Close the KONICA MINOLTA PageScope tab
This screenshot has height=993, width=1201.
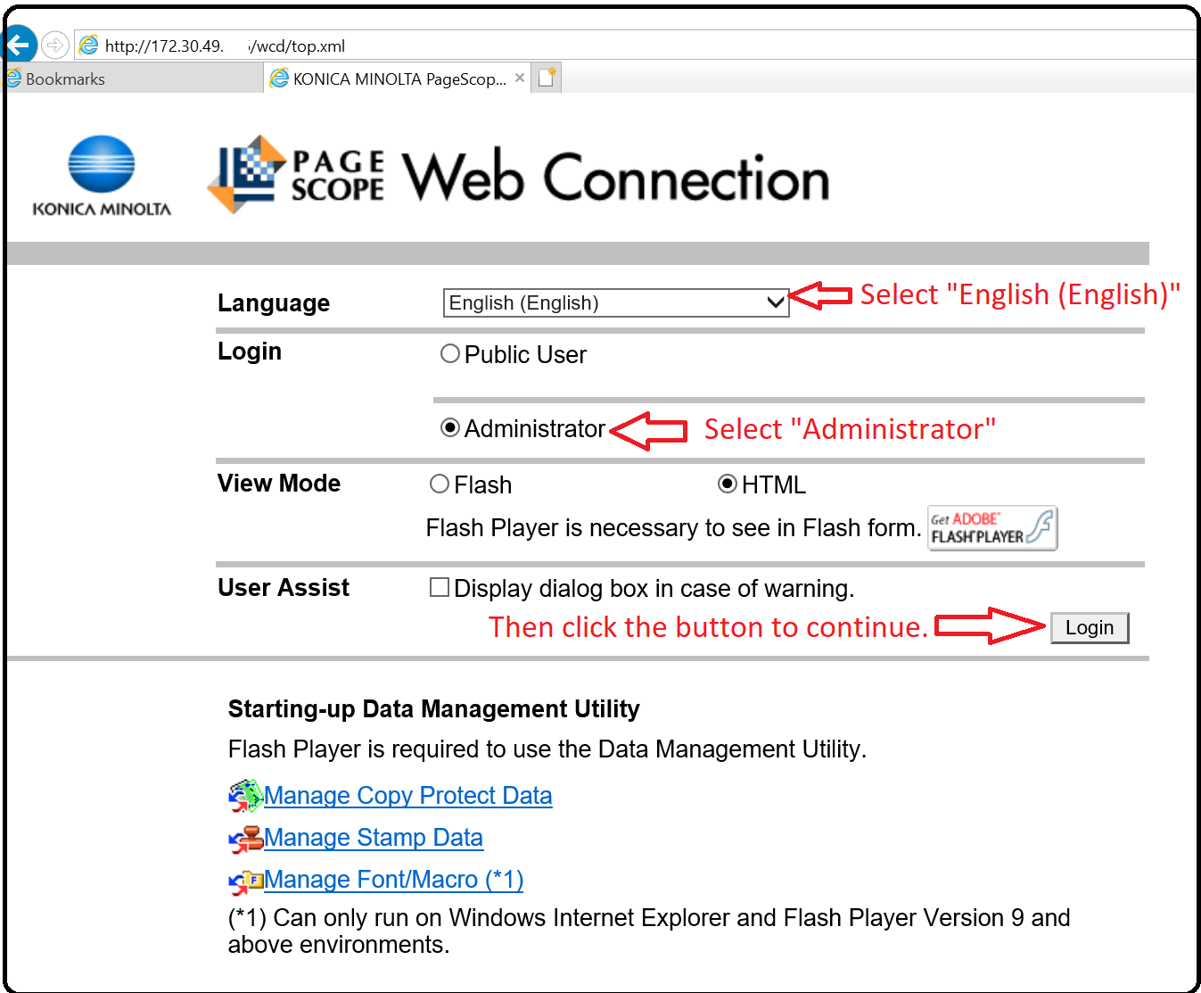520,78
